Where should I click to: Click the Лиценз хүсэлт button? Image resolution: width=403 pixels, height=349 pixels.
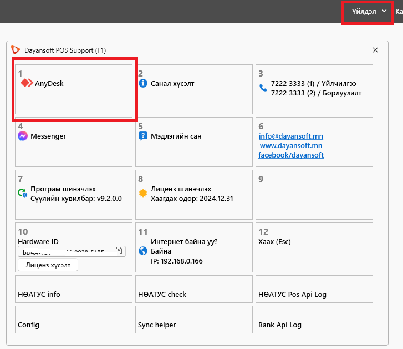pos(48,265)
